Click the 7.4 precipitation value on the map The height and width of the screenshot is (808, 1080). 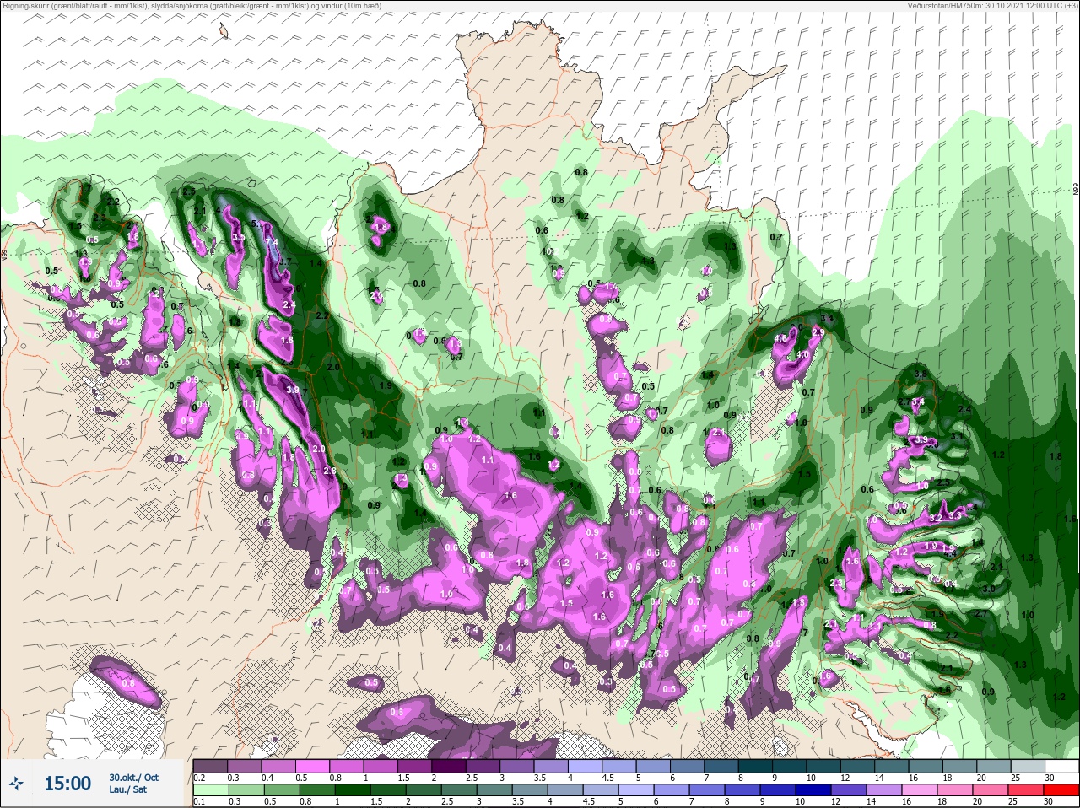click(x=272, y=242)
